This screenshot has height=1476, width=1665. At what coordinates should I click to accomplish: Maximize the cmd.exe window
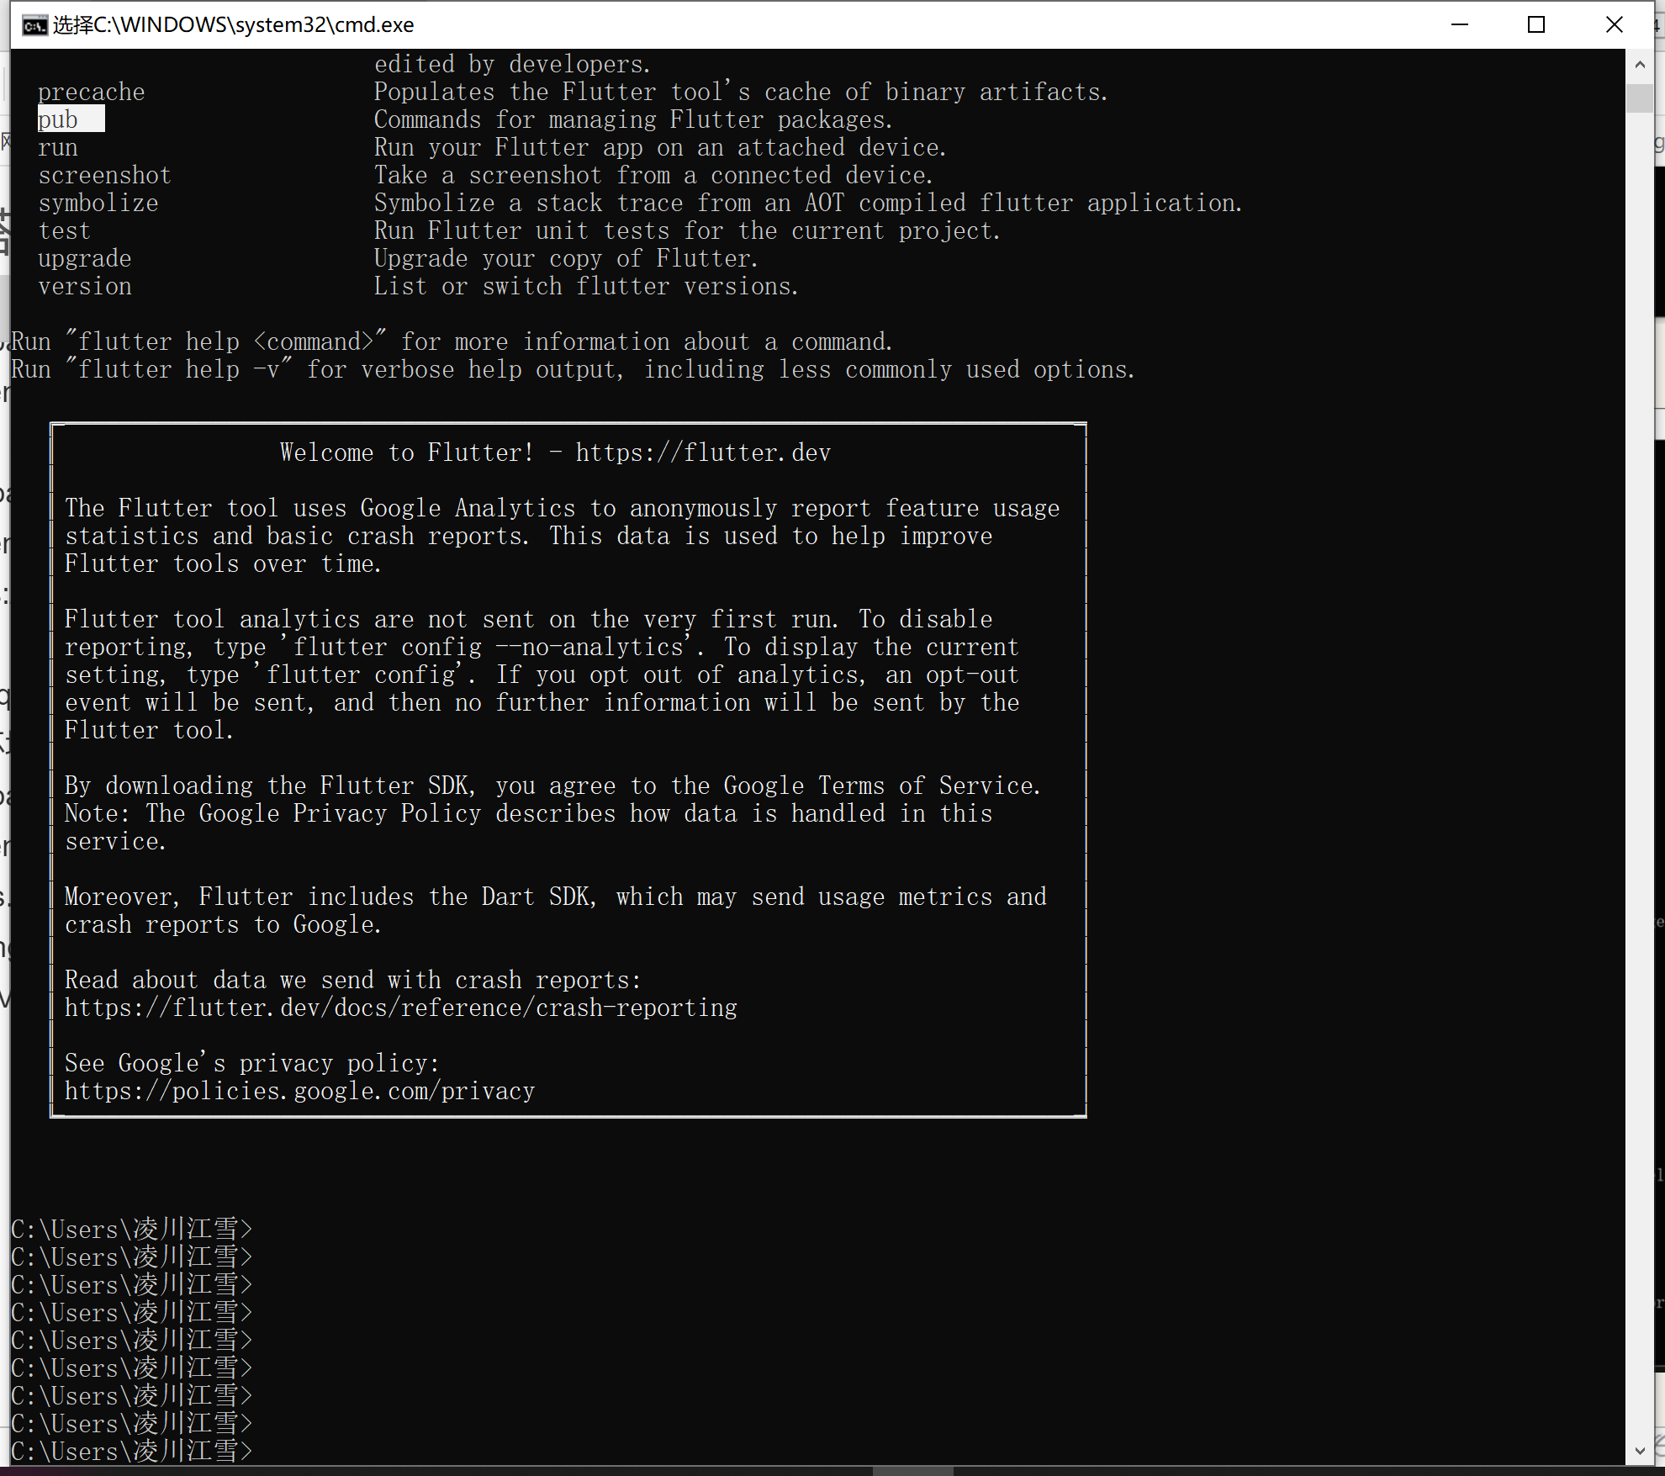[x=1536, y=25]
